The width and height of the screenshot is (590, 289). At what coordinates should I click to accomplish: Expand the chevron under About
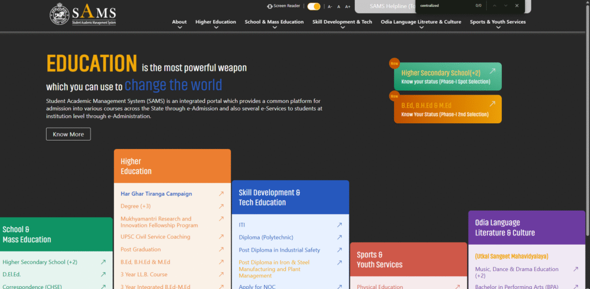(180, 28)
